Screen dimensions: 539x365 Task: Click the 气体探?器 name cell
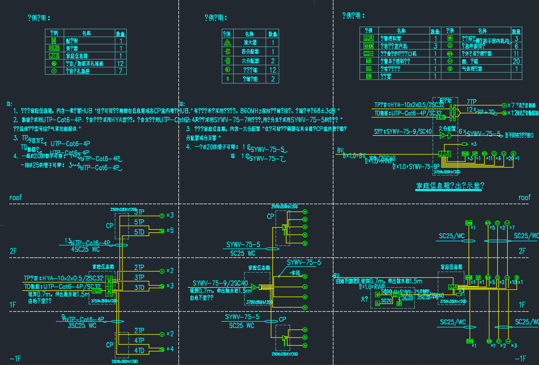click(472, 69)
